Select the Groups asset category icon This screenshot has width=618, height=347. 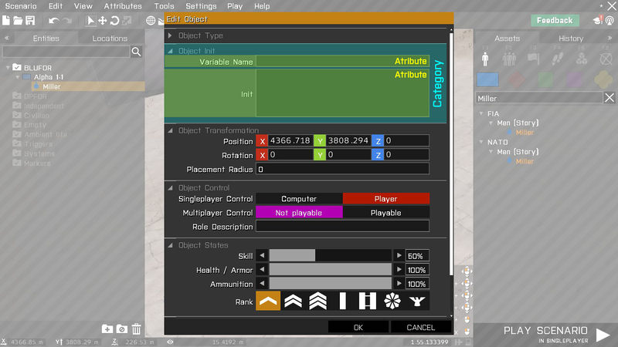[510, 58]
